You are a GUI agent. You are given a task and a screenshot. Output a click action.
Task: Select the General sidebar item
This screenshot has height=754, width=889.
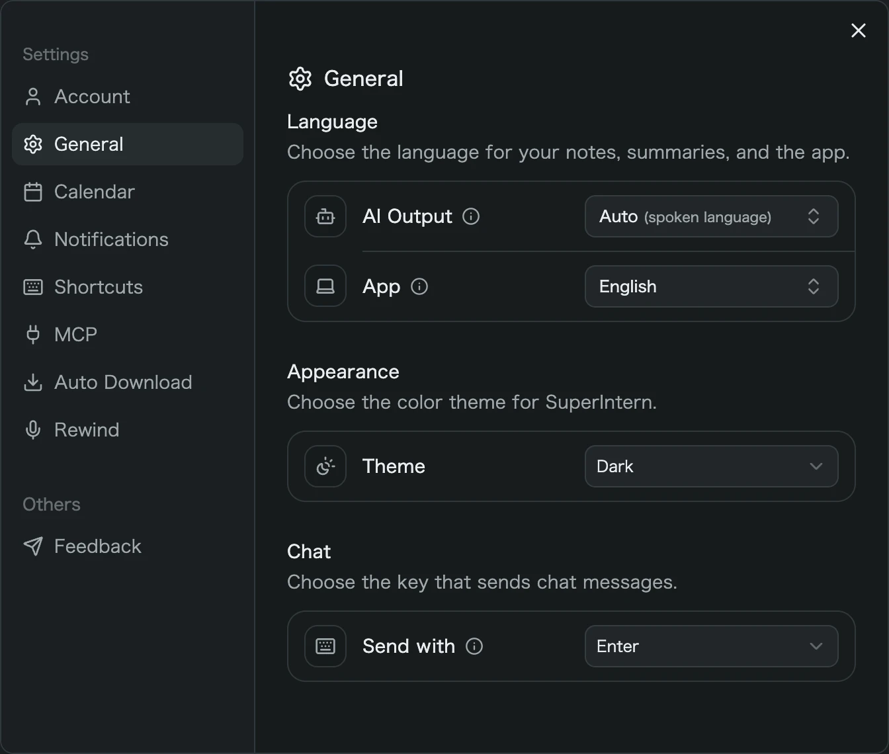click(128, 144)
